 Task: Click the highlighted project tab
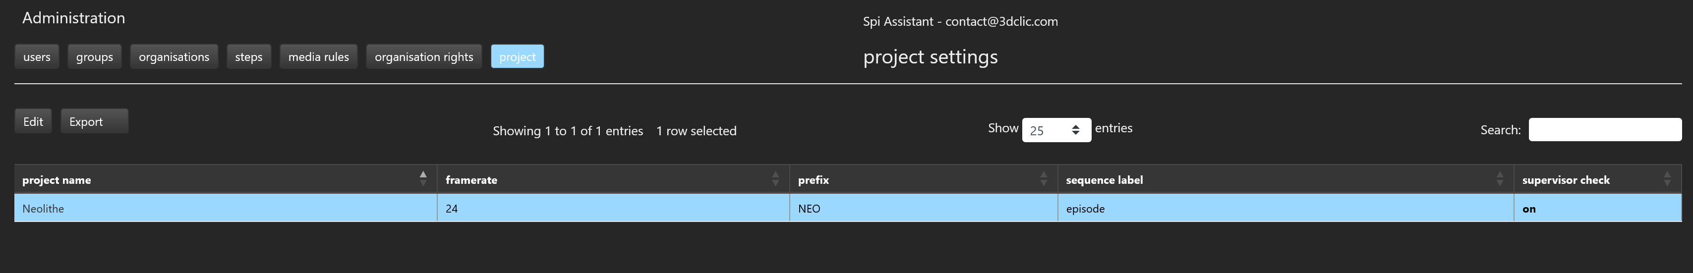[517, 57]
